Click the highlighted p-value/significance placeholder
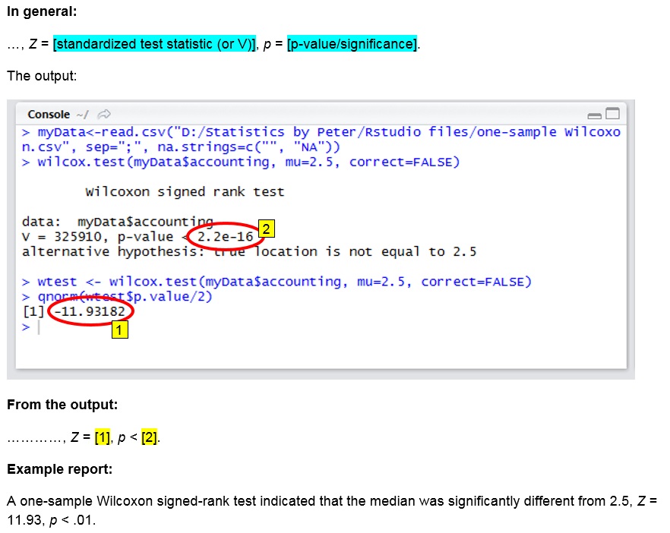670x533 pixels. [x=352, y=44]
